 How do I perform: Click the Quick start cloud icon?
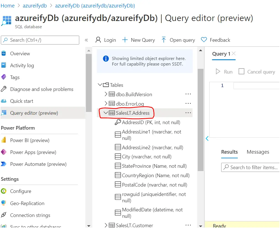(x=4, y=101)
